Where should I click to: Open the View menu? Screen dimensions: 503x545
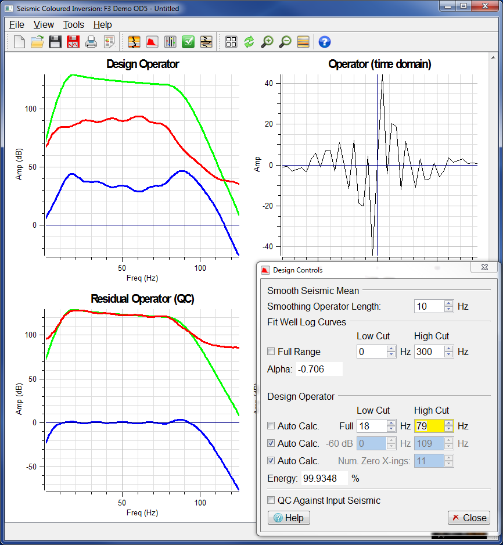[x=44, y=24]
